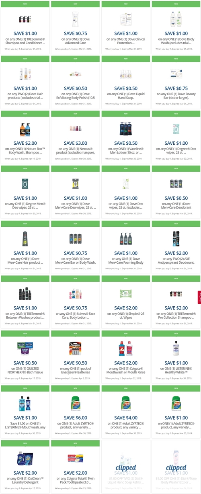
Task: Open the TRESemmé Shampoo and Conditioner coupon image
Action: pyautogui.click(x=25, y=19)
